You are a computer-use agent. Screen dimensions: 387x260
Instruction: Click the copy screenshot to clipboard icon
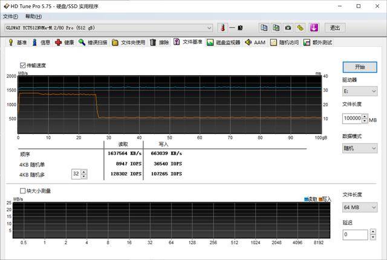point(276,28)
